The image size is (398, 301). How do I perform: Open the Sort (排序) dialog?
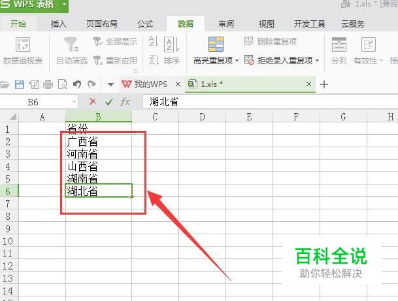point(172,50)
